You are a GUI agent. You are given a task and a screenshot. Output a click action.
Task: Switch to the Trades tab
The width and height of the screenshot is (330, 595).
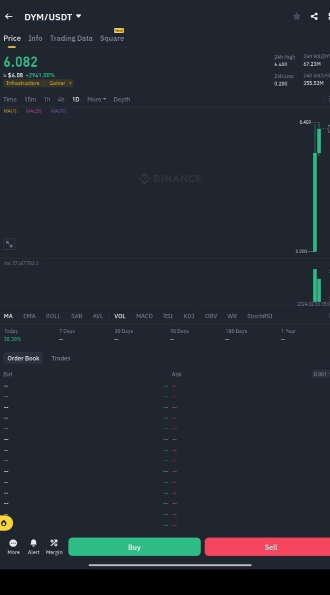point(61,358)
